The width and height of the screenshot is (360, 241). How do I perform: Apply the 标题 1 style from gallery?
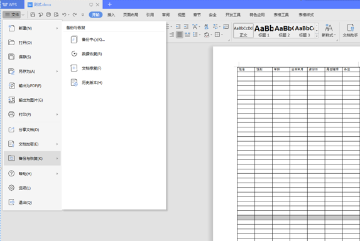[264, 31]
